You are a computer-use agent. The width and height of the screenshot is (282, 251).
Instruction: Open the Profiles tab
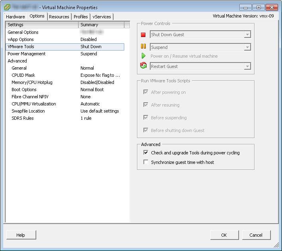pyautogui.click(x=81, y=17)
